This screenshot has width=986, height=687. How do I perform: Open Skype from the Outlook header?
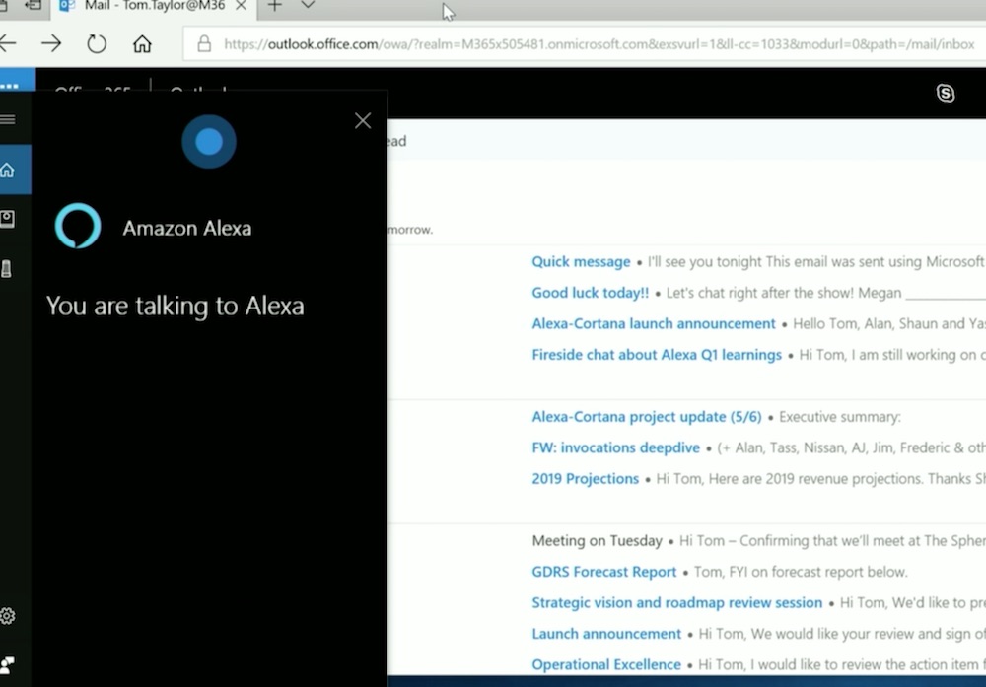click(946, 94)
